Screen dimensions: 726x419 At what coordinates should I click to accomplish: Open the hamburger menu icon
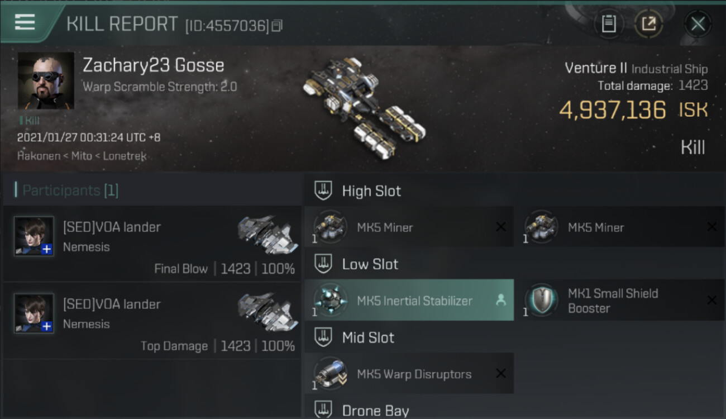click(x=25, y=22)
